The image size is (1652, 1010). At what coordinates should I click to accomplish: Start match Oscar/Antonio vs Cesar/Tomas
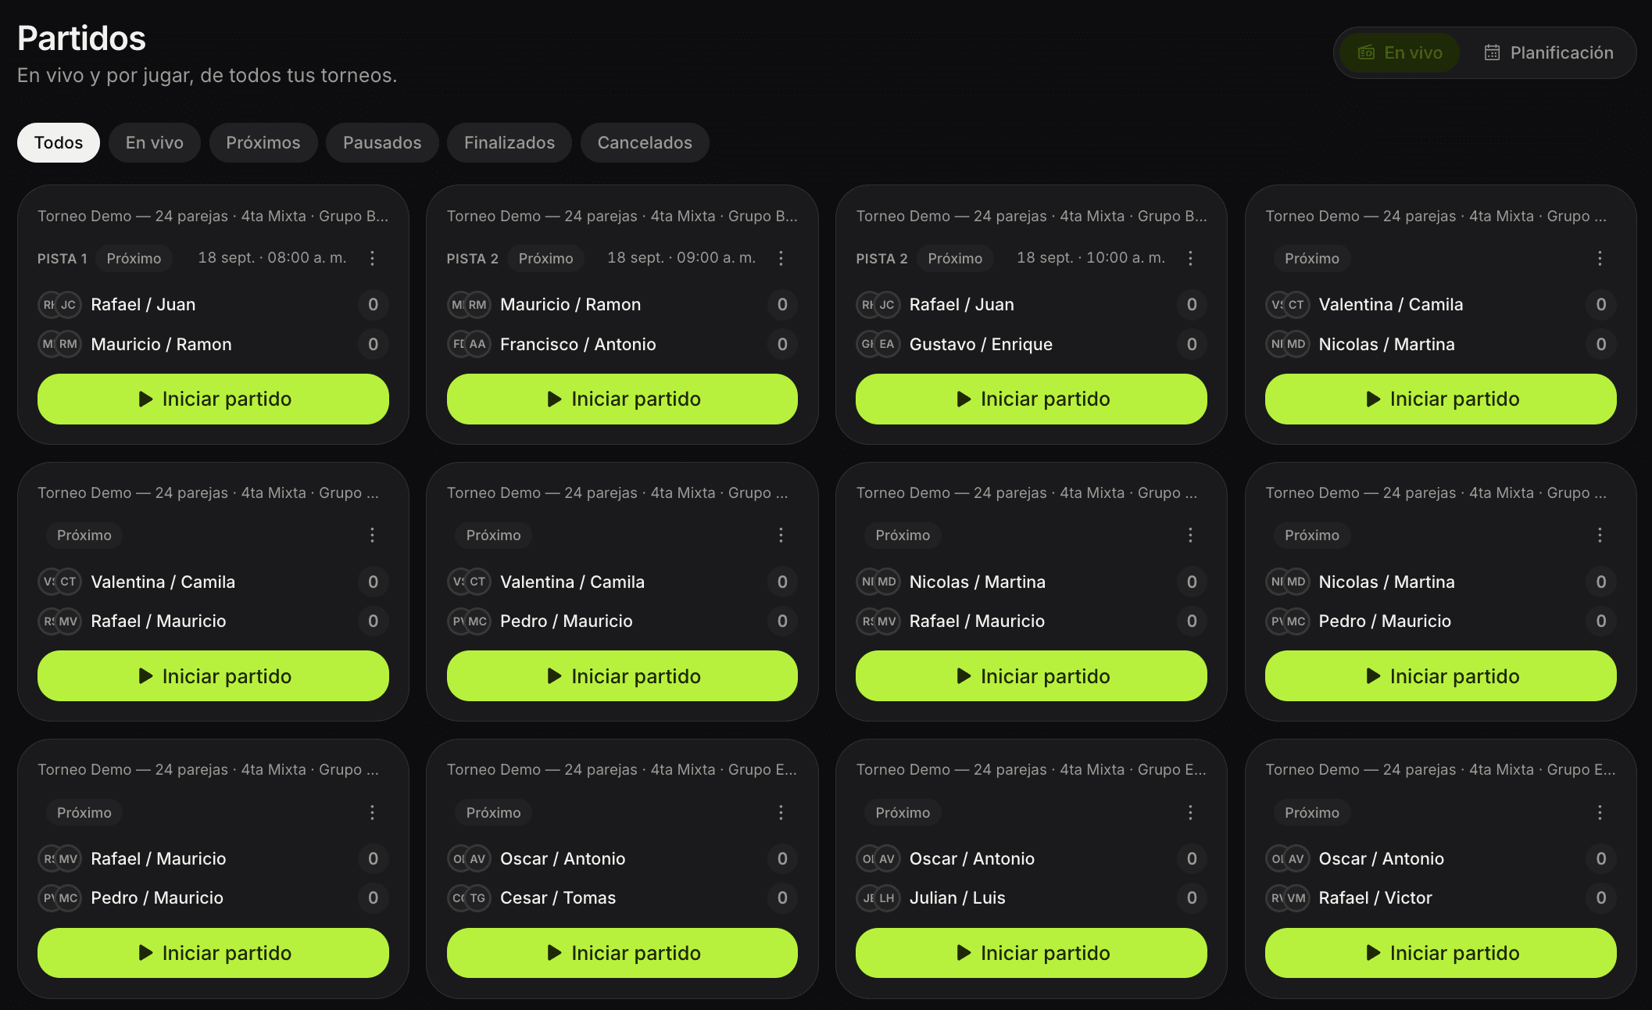622,953
